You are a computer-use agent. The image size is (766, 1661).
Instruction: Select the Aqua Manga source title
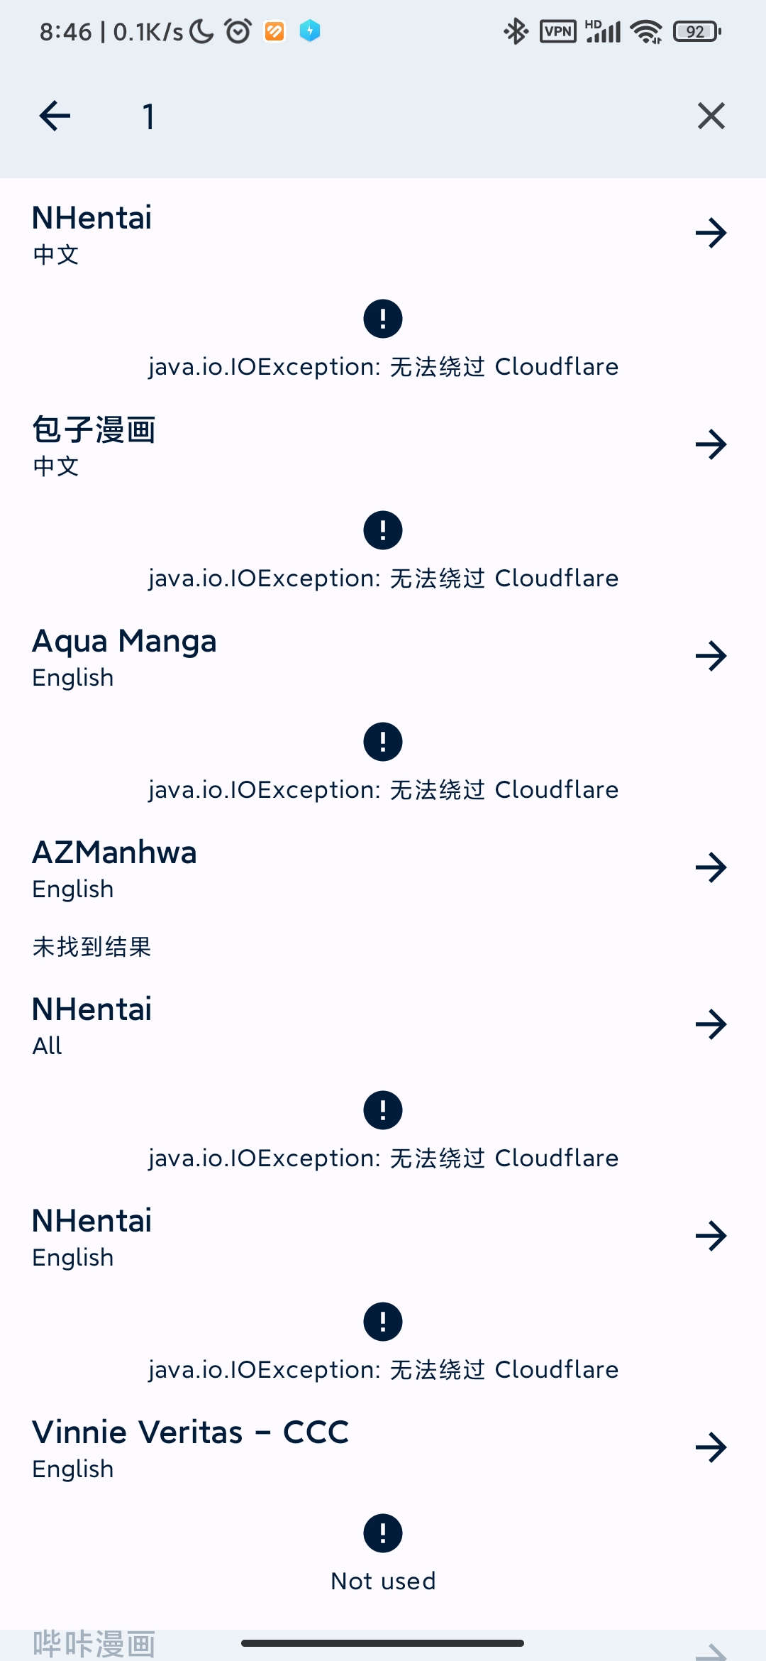tap(124, 642)
